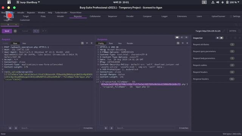Switch to the Decoder tab
This screenshot has height=136, width=242.
click(130, 16)
